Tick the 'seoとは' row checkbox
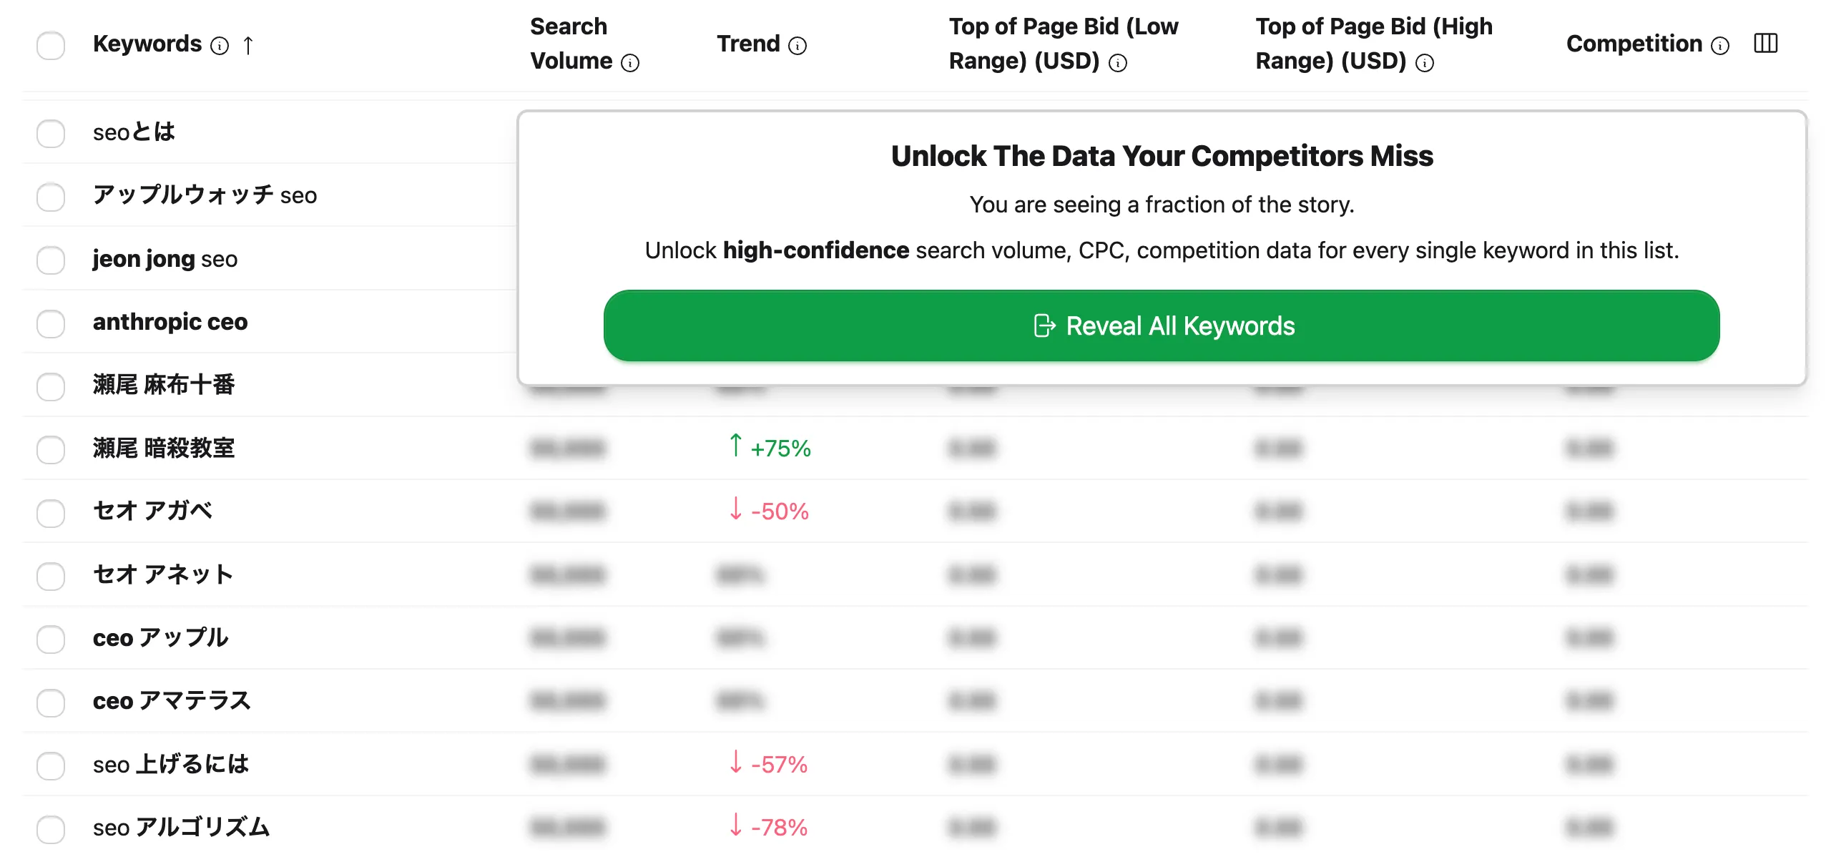Screen dimensions: 1831x857 (x=51, y=134)
